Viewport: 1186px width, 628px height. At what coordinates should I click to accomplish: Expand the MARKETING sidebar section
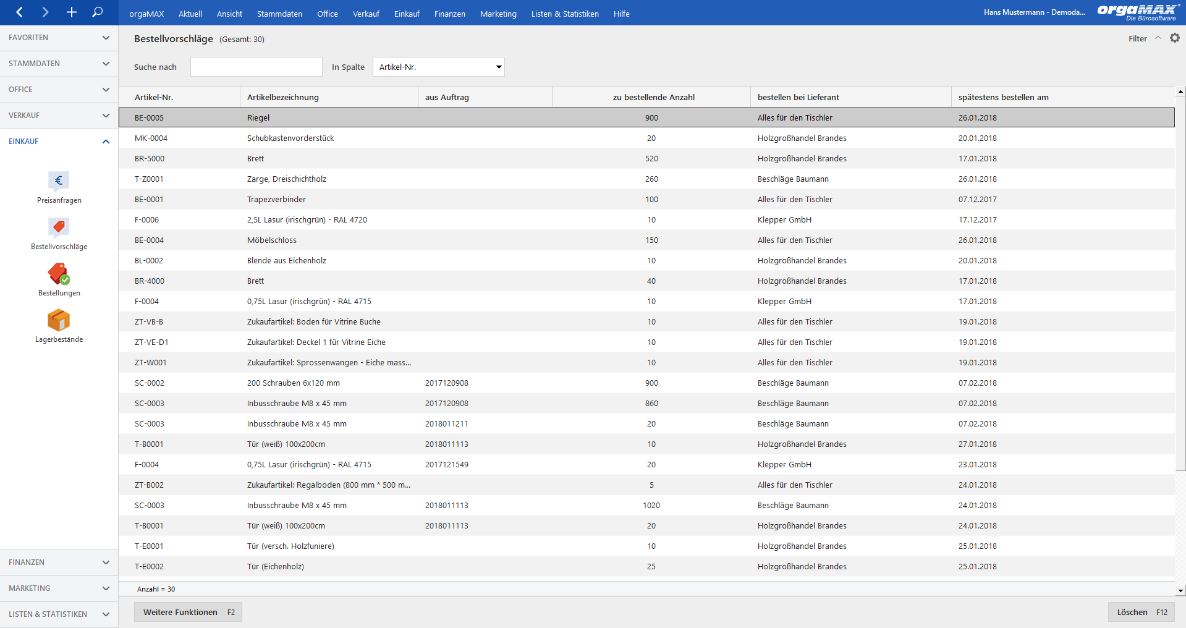coord(59,588)
